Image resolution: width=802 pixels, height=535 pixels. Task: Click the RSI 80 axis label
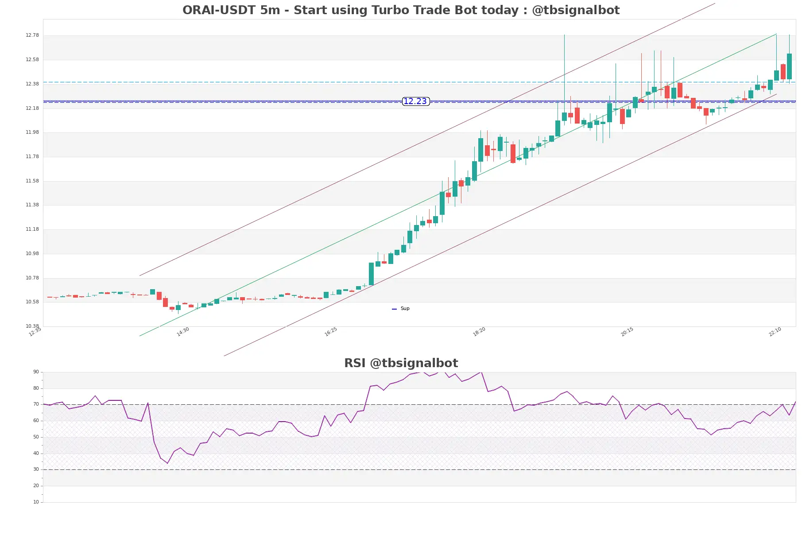pyautogui.click(x=36, y=388)
